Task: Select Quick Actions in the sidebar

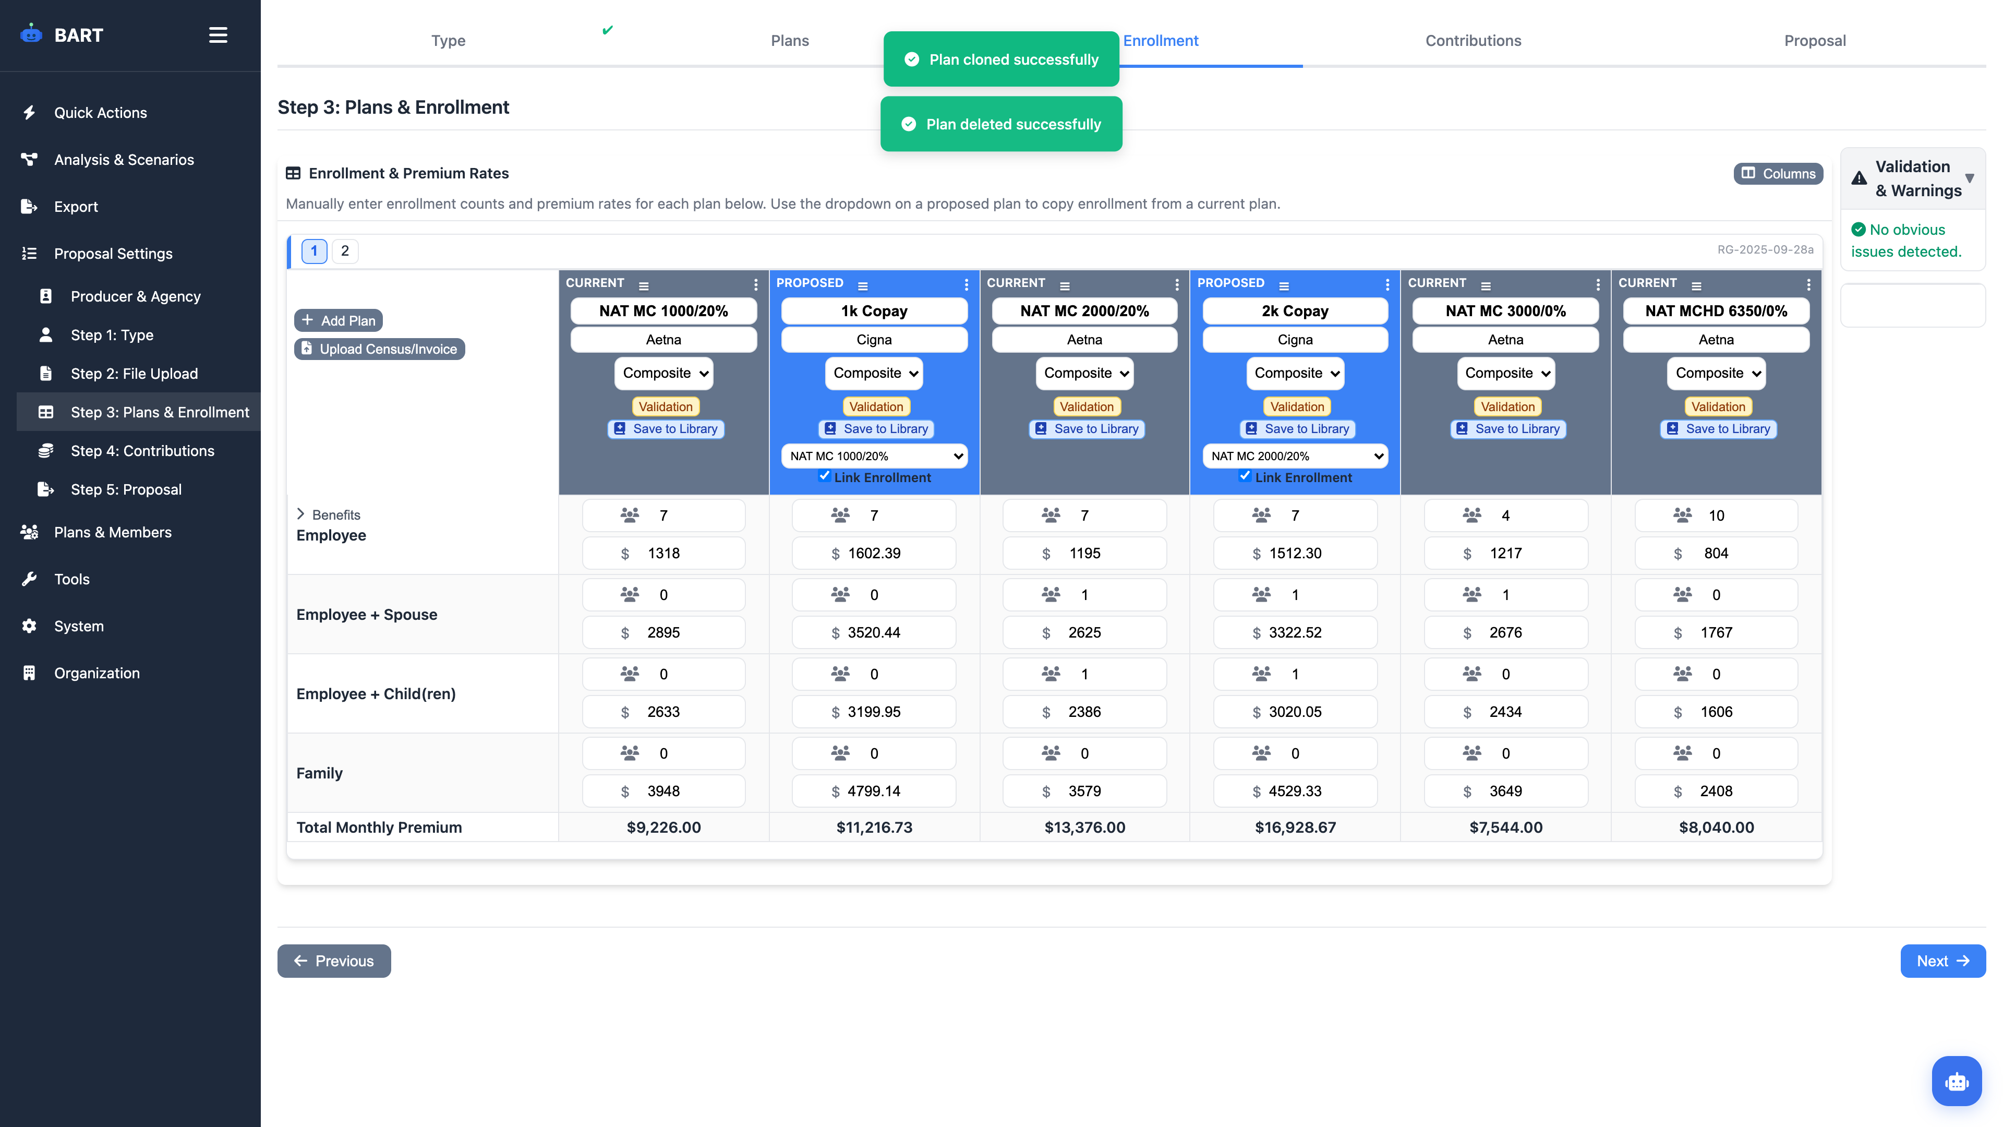Action: [100, 112]
